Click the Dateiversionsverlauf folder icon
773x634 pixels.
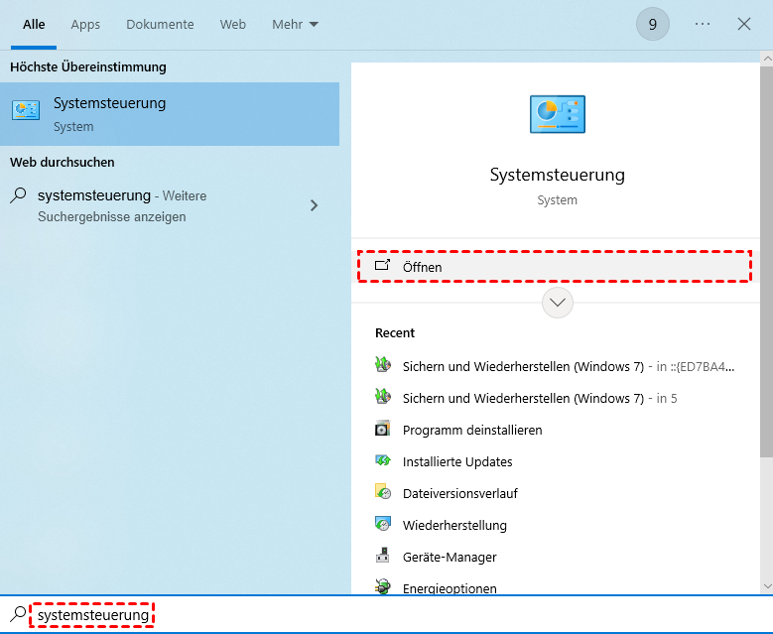coord(383,493)
